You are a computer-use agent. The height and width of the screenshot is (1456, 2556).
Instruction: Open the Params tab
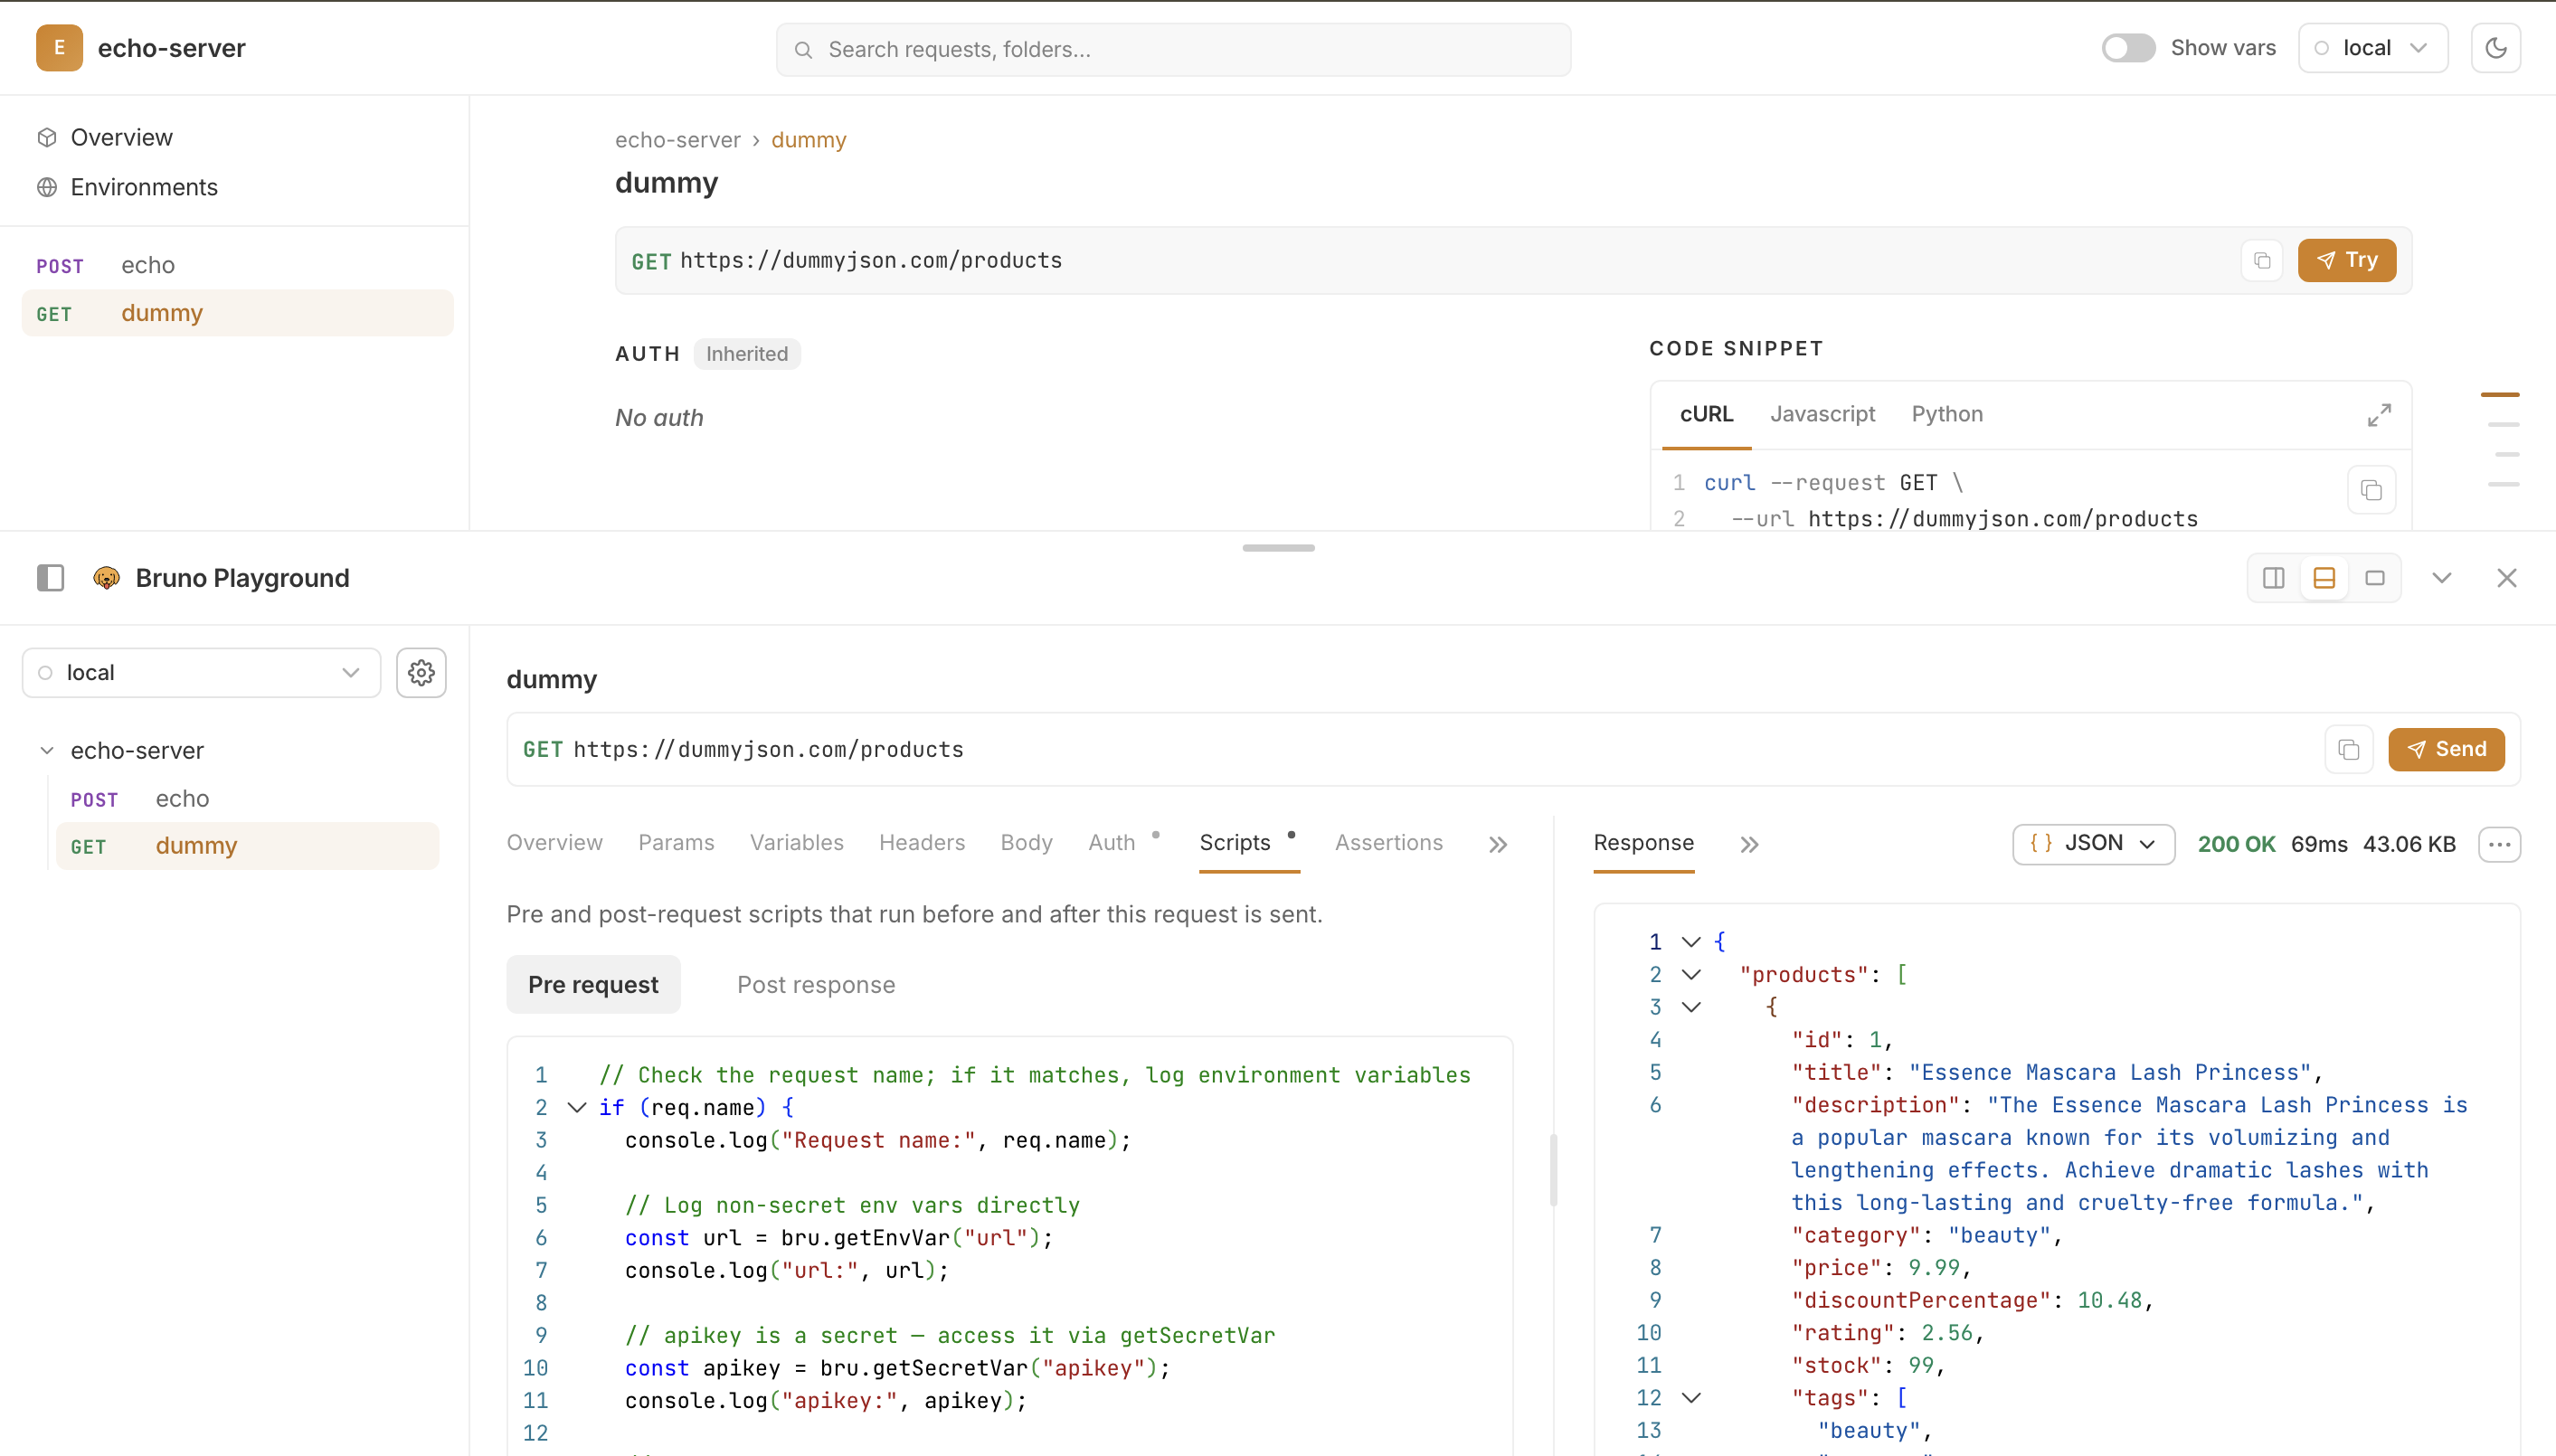click(676, 843)
